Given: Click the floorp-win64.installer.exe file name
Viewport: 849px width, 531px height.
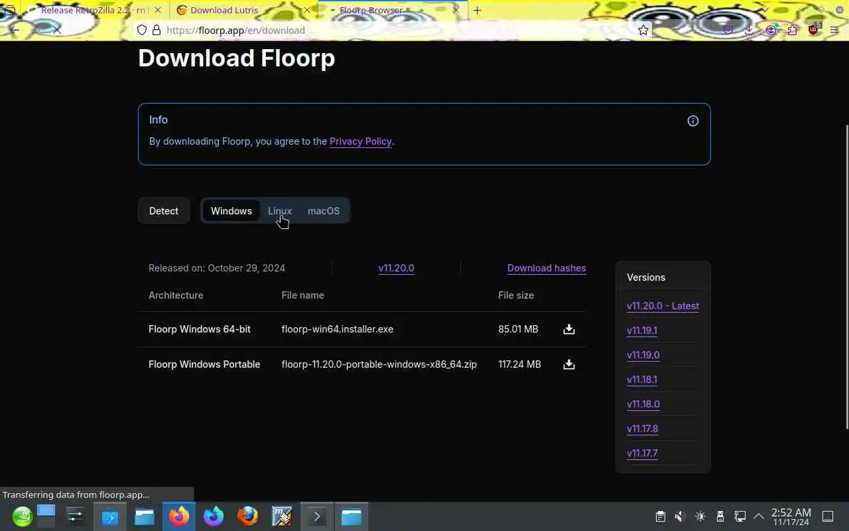Looking at the screenshot, I should [338, 329].
